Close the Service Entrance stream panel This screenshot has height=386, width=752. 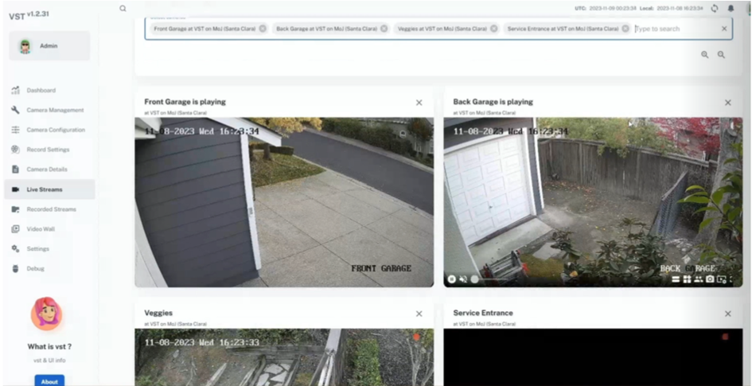(728, 314)
